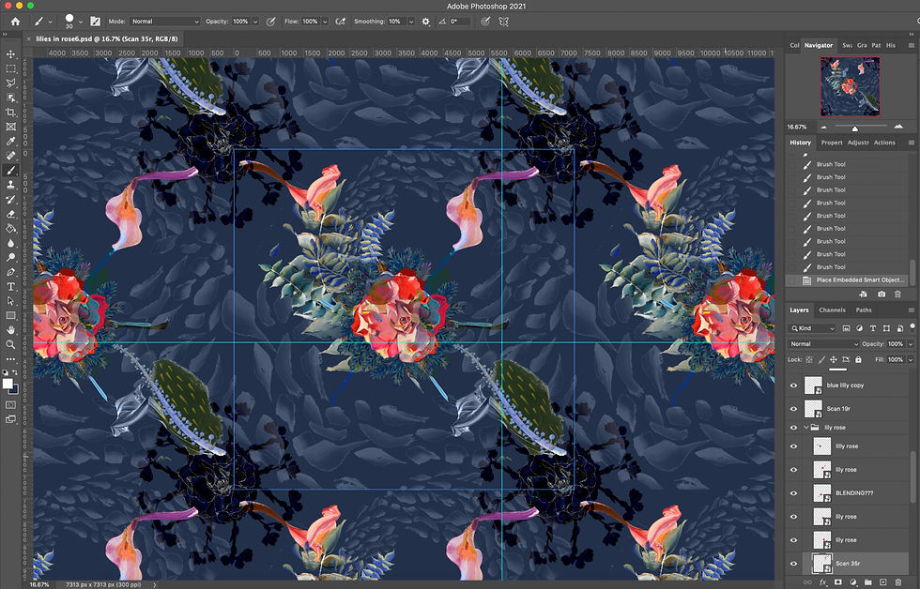This screenshot has height=589, width=920.
Task: Open the Properties tab
Action: (x=832, y=143)
